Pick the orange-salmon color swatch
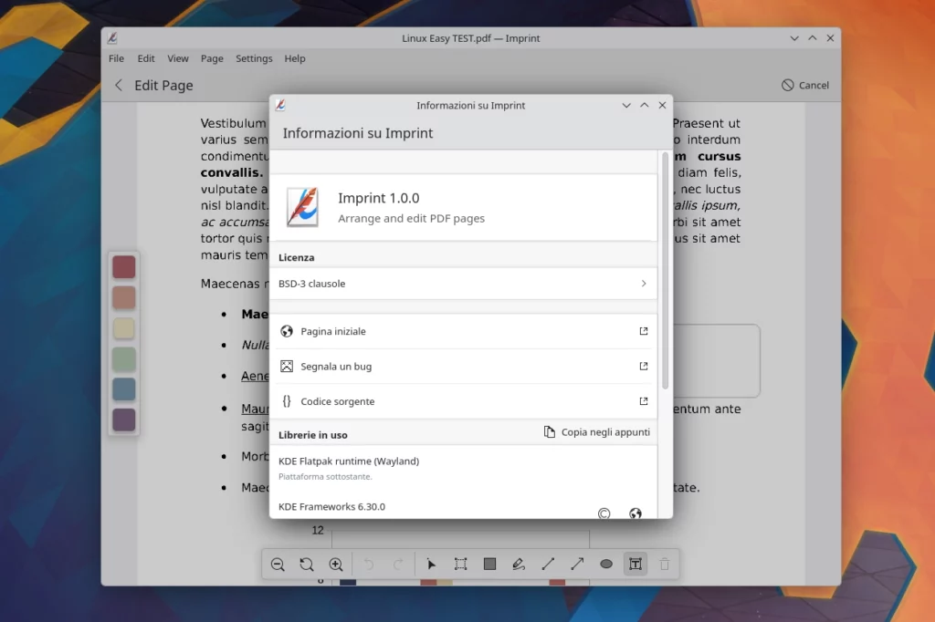 pyautogui.click(x=124, y=297)
